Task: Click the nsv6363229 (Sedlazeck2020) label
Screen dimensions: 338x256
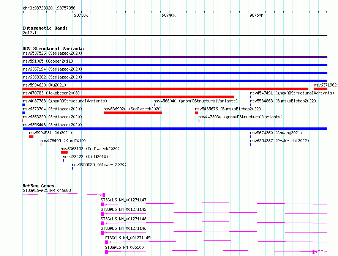Action: tap(52, 117)
